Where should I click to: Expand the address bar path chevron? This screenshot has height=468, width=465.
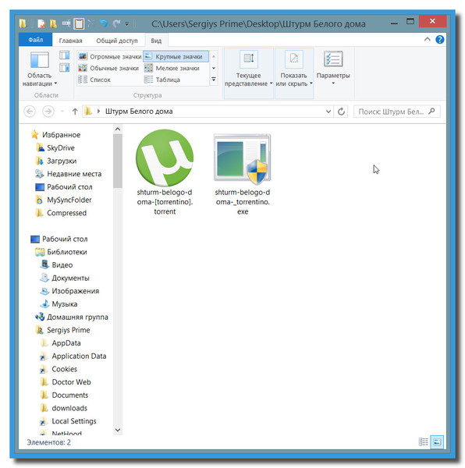click(98, 112)
